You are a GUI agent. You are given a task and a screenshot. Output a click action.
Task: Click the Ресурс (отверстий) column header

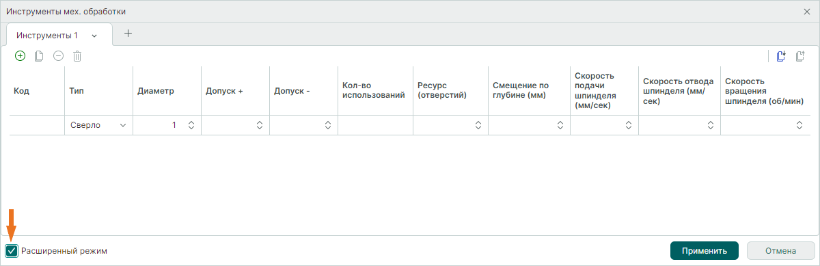(450, 91)
